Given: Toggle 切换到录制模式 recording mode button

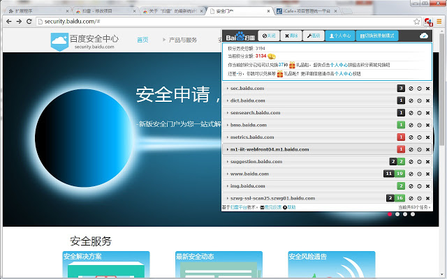Looking at the screenshot, I should 377,36.
